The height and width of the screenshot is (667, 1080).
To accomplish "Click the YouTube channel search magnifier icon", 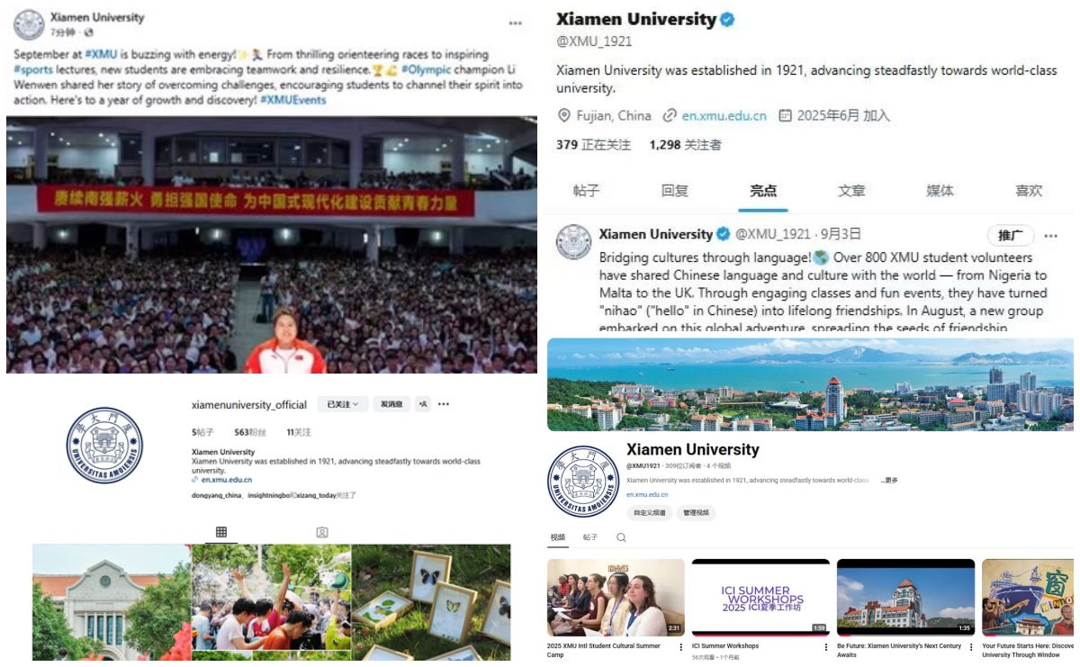I will point(621,537).
